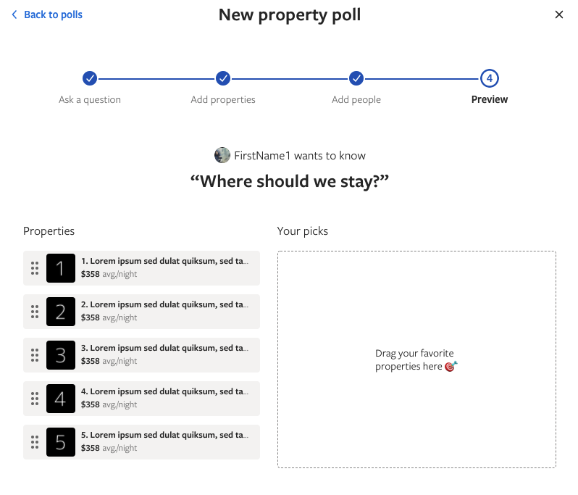
Task: Click the drag handle of property 5
Action: pyautogui.click(x=35, y=442)
